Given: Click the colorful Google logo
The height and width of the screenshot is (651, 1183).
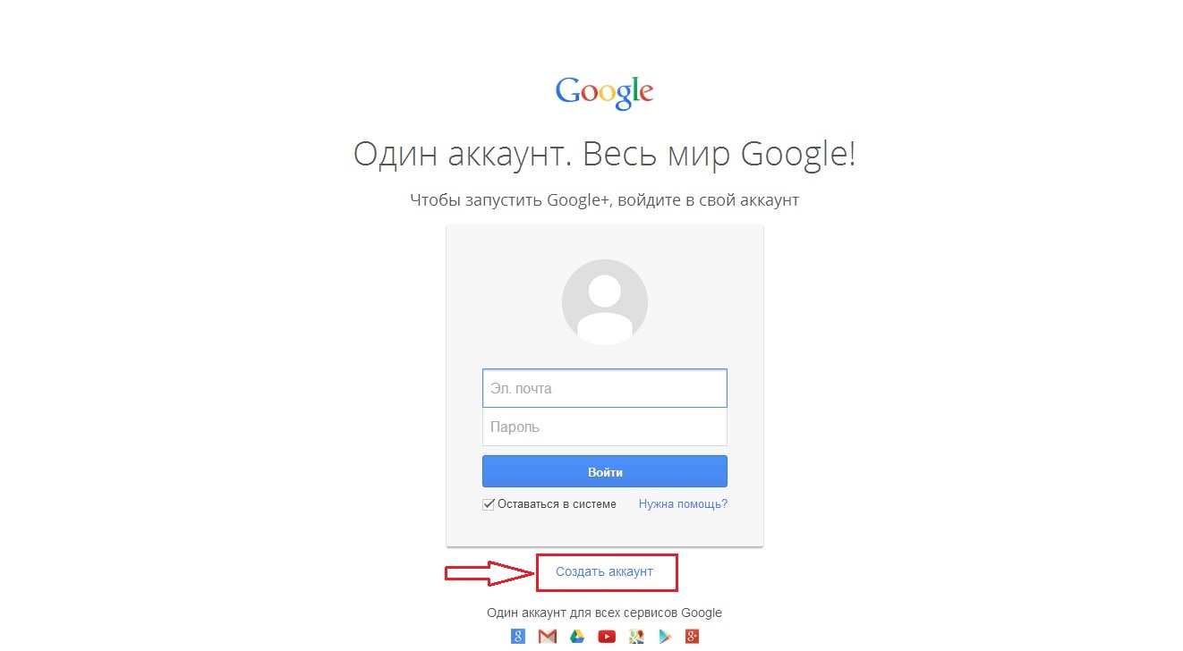Looking at the screenshot, I should click(x=605, y=92).
